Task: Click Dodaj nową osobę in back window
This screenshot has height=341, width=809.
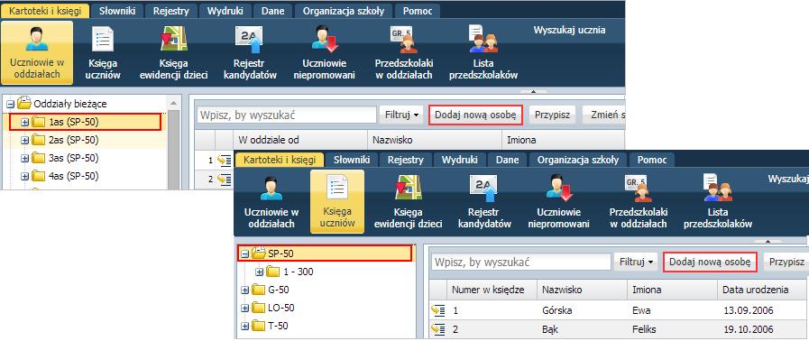Action: coord(475,115)
